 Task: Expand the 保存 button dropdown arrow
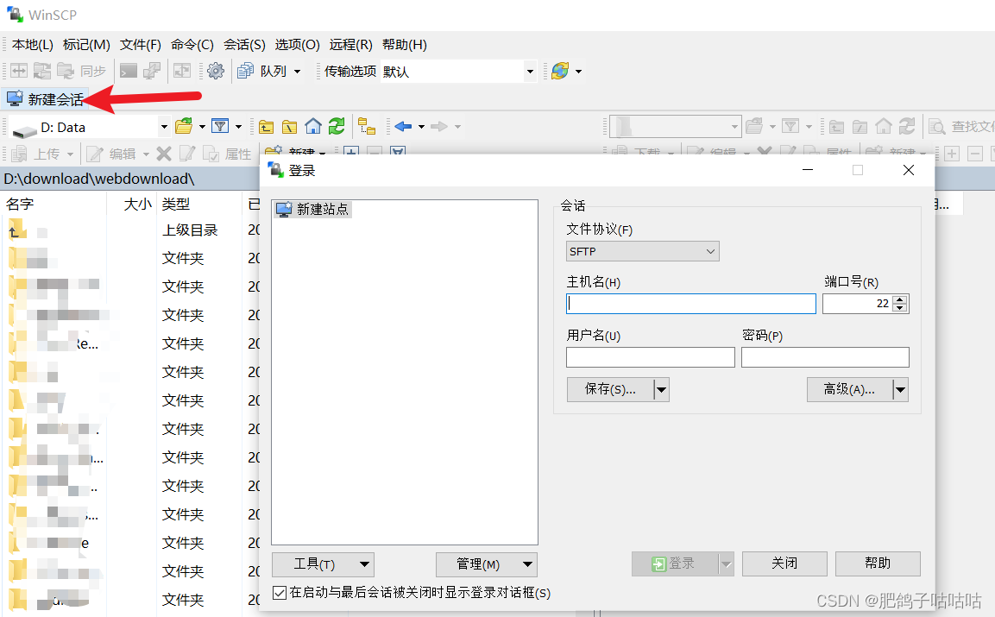tap(661, 390)
